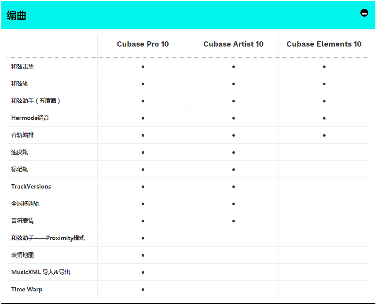
Task: Click the 表情地图 row label
Action: click(x=22, y=255)
